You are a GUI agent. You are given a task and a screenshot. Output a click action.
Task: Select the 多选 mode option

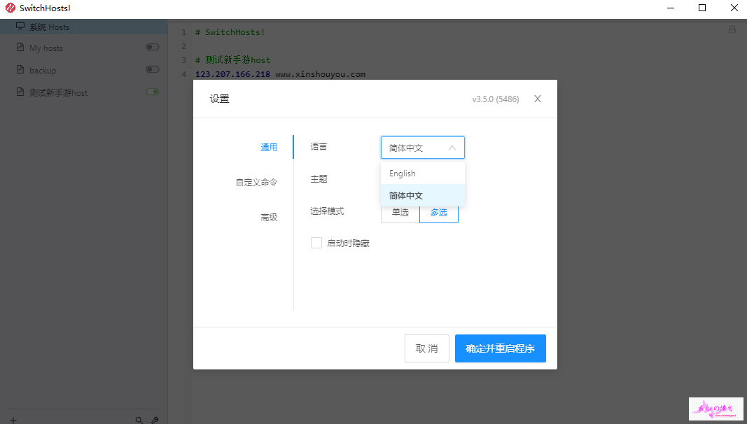tap(439, 212)
